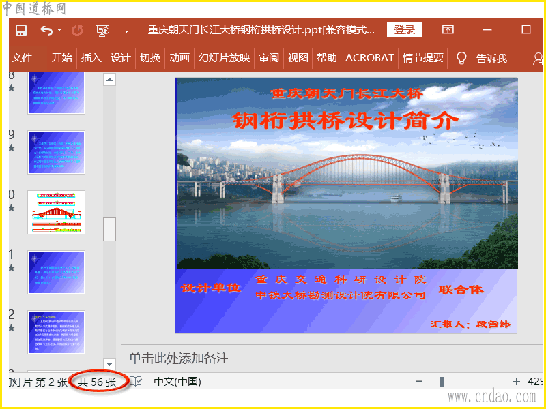The height and width of the screenshot is (409, 546).
Task: Open the 切换 transitions tab
Action: (150, 58)
